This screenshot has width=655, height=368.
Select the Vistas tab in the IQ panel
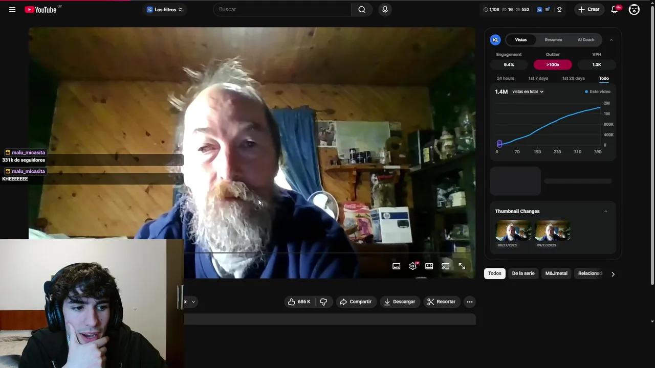click(x=521, y=40)
